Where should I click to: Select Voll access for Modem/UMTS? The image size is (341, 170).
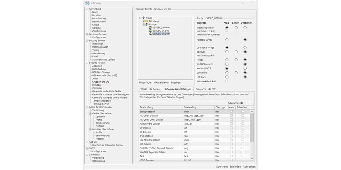point(227,68)
